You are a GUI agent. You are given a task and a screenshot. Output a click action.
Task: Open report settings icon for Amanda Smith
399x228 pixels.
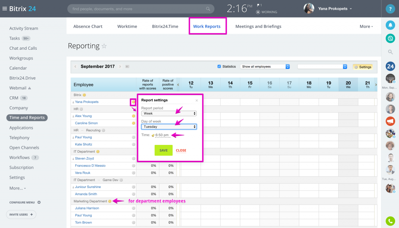[x=133, y=194]
